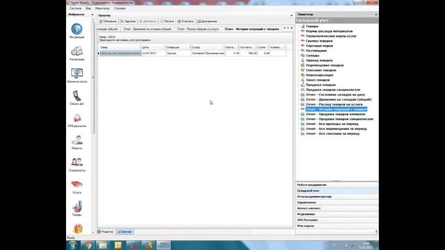Open Товары in the navigator tree
445x250 pixels.
tap(312, 26)
